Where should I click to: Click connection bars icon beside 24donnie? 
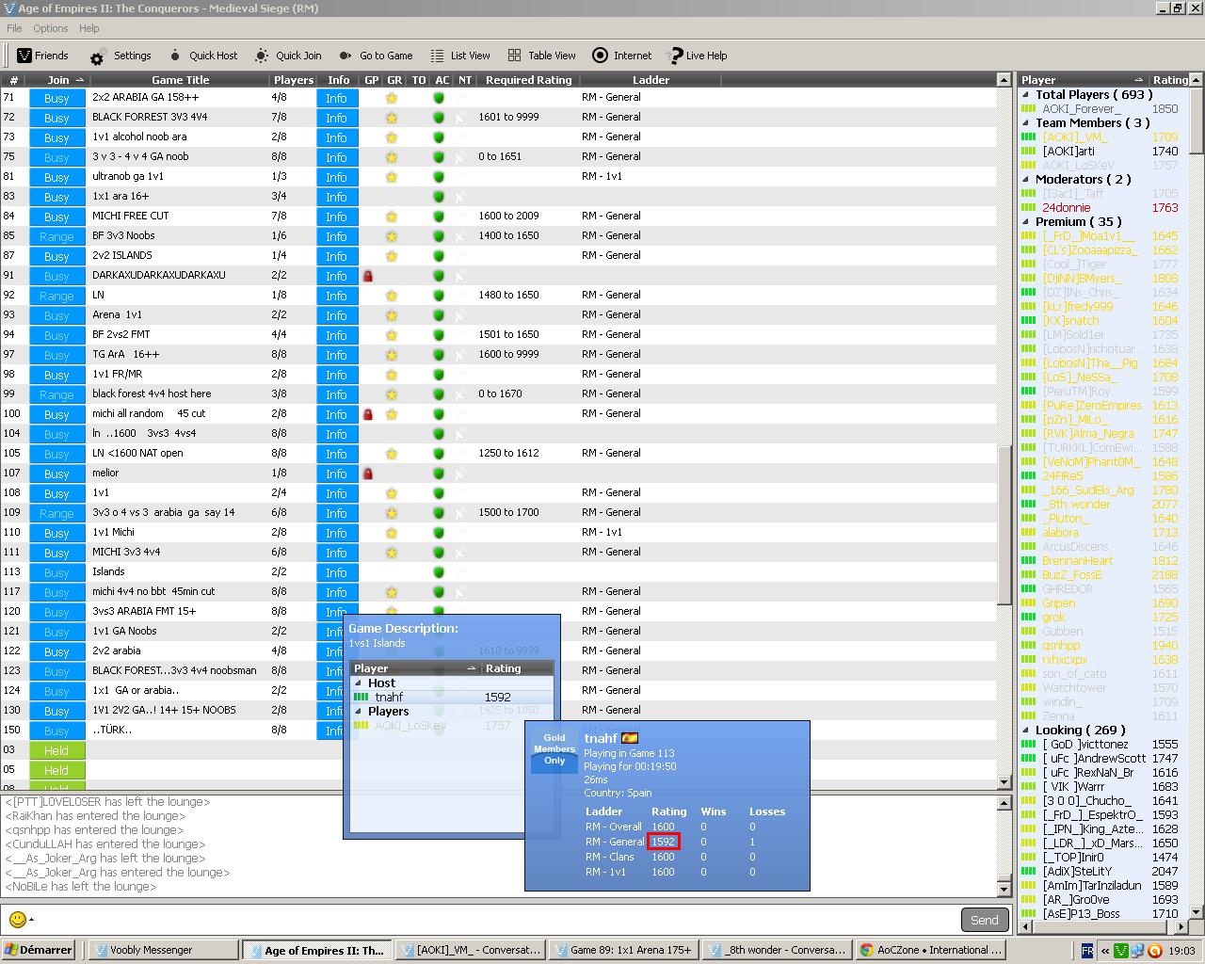click(1029, 208)
